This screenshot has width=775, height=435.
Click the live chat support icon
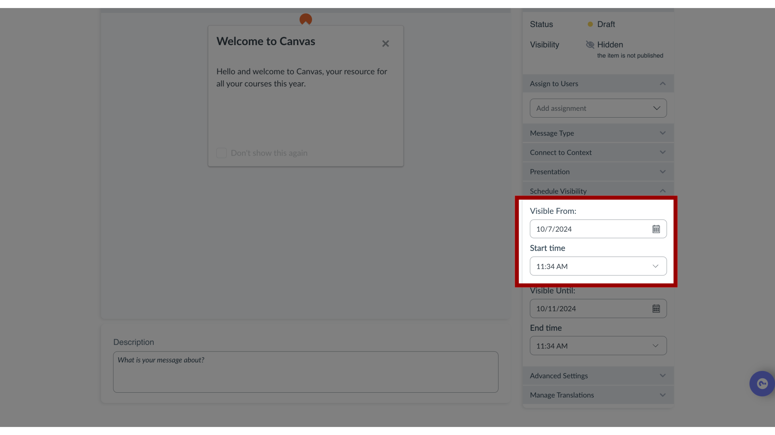(x=762, y=383)
